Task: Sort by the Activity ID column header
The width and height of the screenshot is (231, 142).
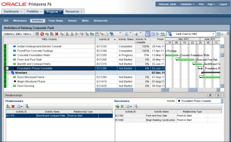Action: pos(105,39)
